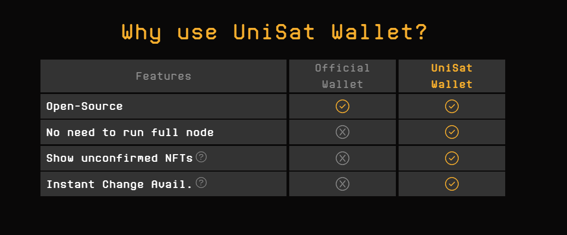Click the word Wallet under Official header
567x235 pixels.
342,84
